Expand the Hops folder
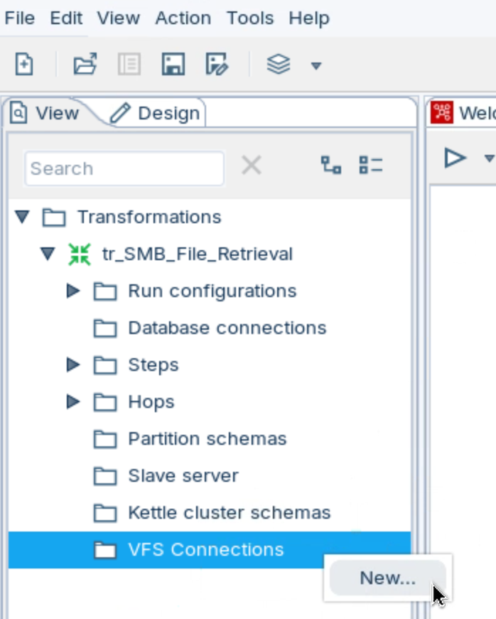496x619 pixels. tap(72, 402)
